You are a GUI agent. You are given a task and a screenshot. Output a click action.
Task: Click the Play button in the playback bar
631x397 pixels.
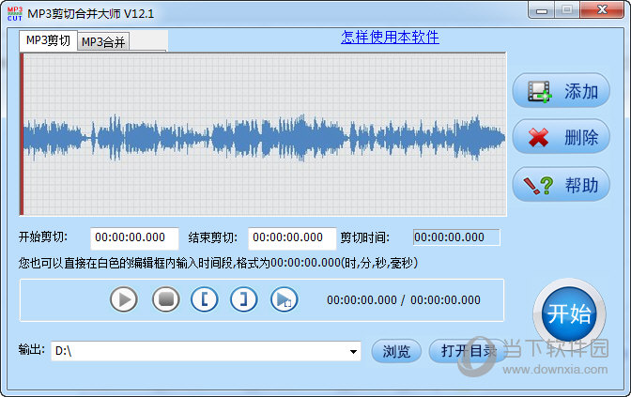pyautogui.click(x=124, y=299)
